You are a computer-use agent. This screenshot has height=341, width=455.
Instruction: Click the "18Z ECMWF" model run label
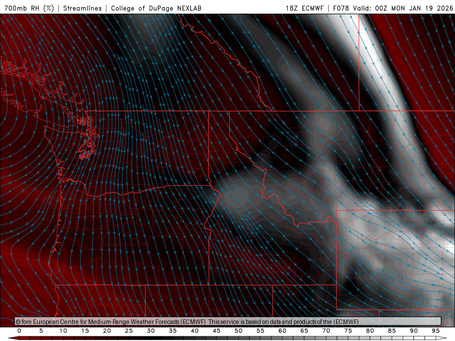[304, 8]
